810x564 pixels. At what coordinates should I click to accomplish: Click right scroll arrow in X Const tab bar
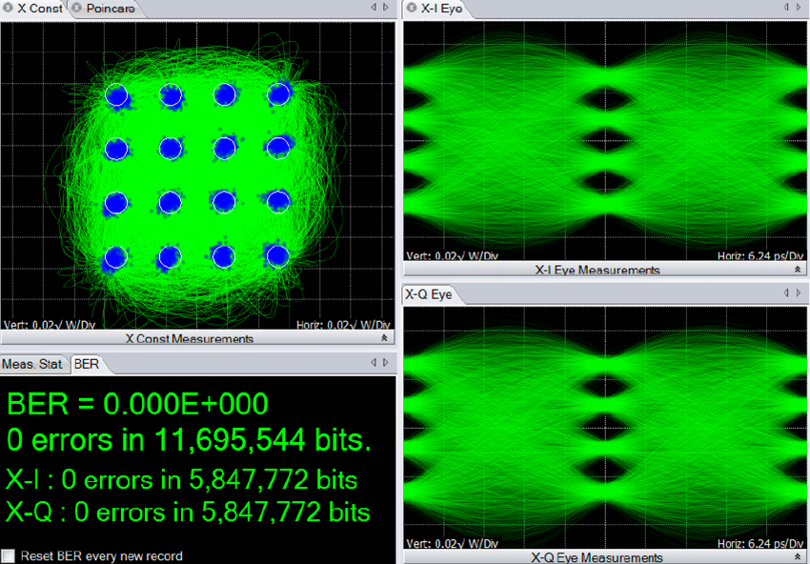click(385, 8)
